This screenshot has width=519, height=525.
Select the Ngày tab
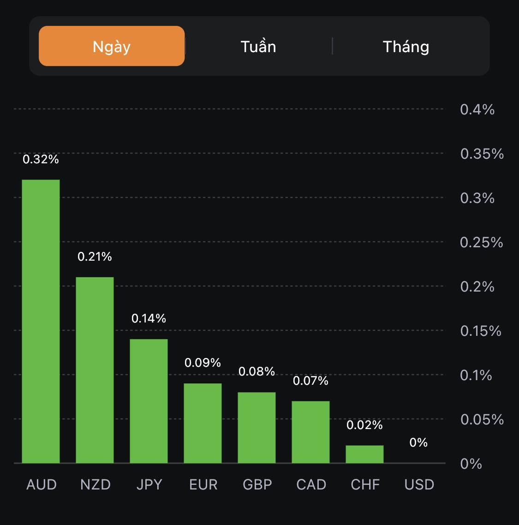pos(112,46)
